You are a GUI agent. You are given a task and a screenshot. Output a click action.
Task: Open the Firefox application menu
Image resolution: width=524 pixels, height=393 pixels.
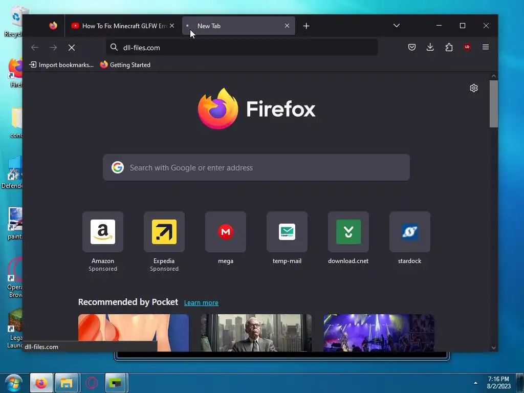tap(486, 47)
